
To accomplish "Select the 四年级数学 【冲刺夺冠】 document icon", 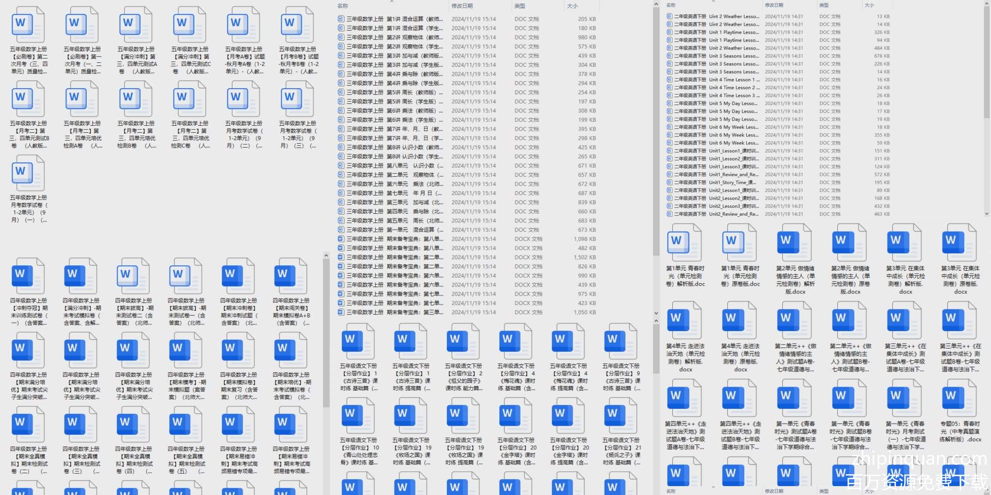I will point(29,276).
